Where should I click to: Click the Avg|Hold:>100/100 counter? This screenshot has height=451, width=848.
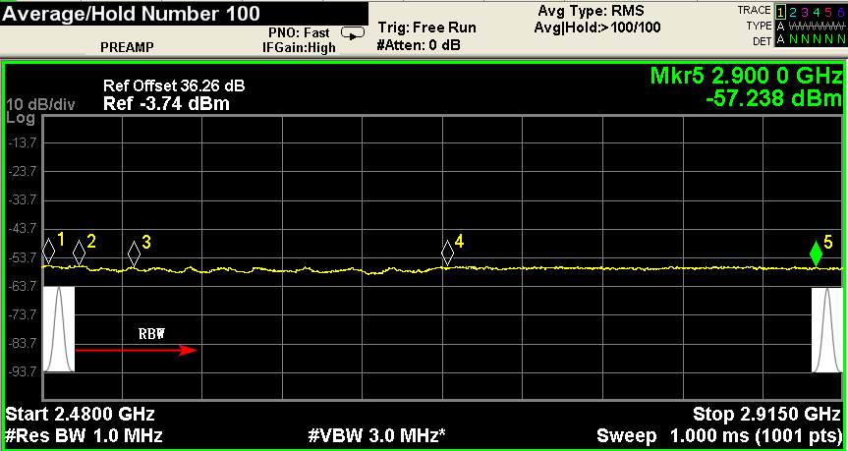pos(597,28)
